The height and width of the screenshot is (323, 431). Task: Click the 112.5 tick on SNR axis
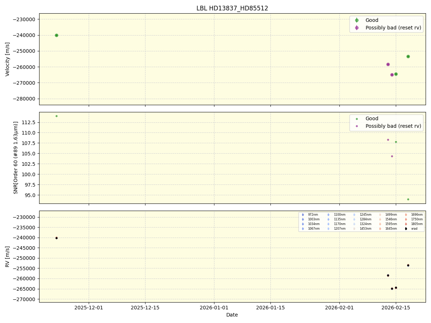click(29, 122)
